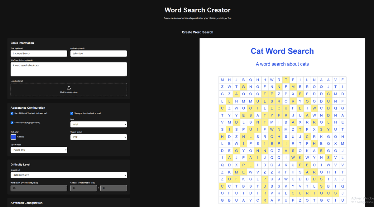This screenshot has height=207, width=374.
Task: Open the Output format PDF dropdown
Action: click(x=98, y=137)
